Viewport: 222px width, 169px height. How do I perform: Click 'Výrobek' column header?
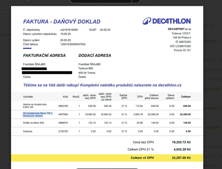click(28, 97)
